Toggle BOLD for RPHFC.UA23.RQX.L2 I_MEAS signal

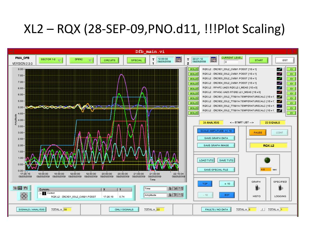point(193,89)
